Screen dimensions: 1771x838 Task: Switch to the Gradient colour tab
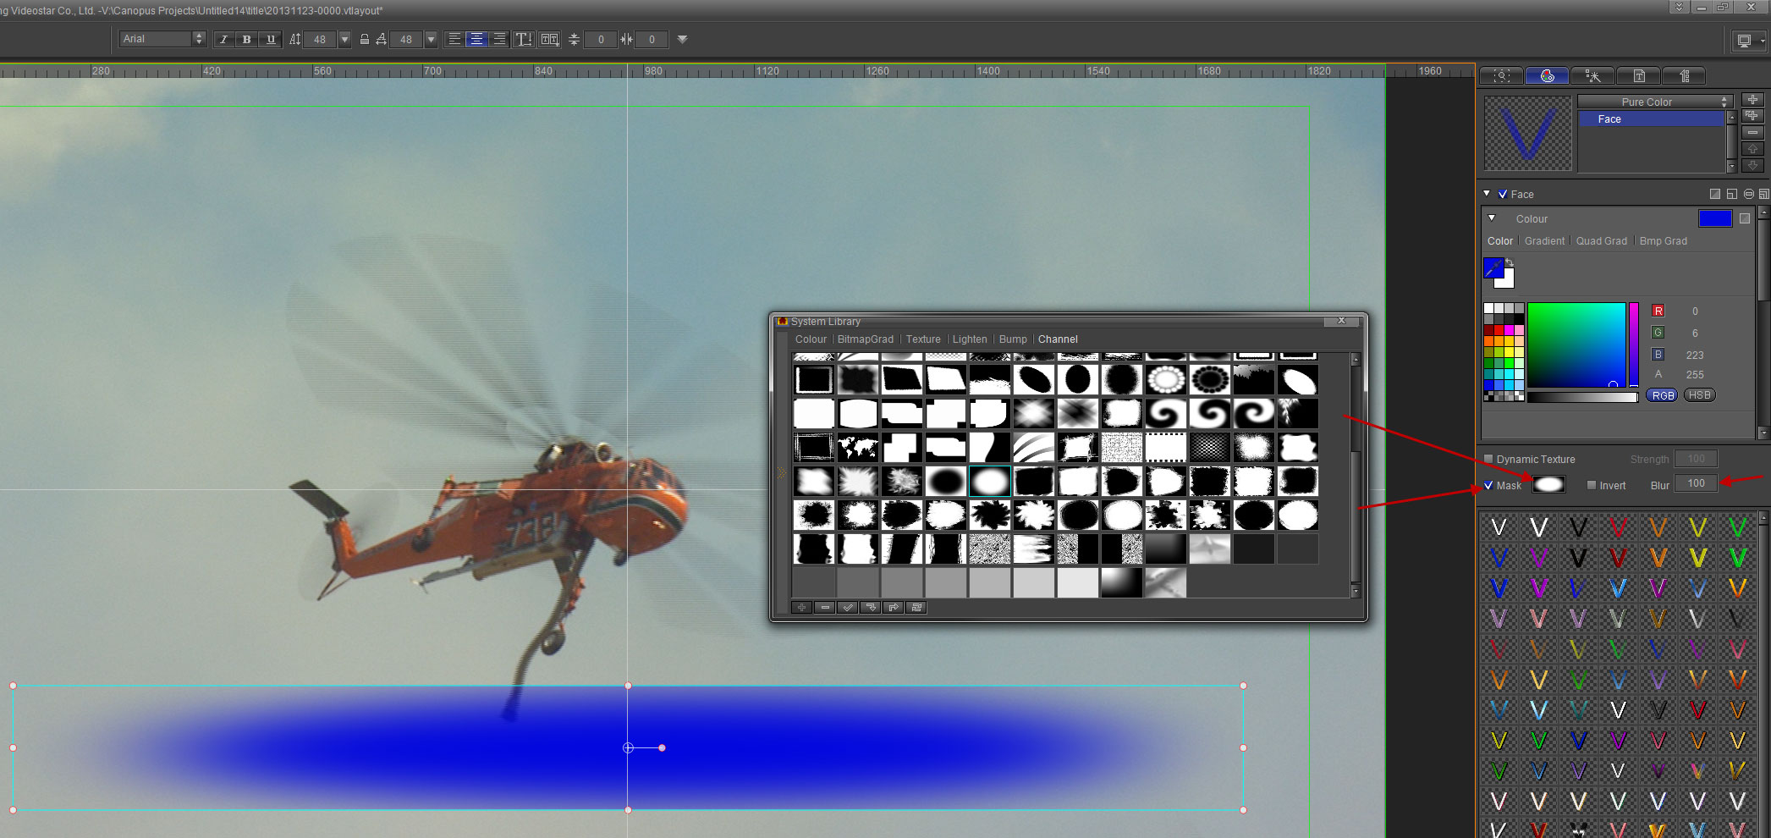pyautogui.click(x=1544, y=241)
